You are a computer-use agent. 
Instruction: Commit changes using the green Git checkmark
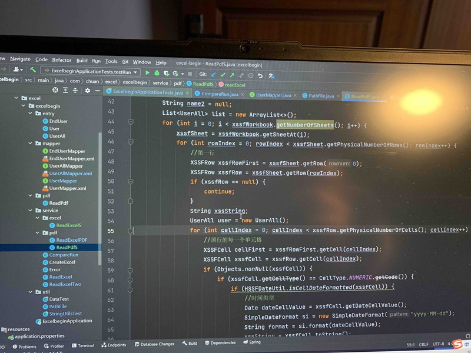(x=223, y=75)
